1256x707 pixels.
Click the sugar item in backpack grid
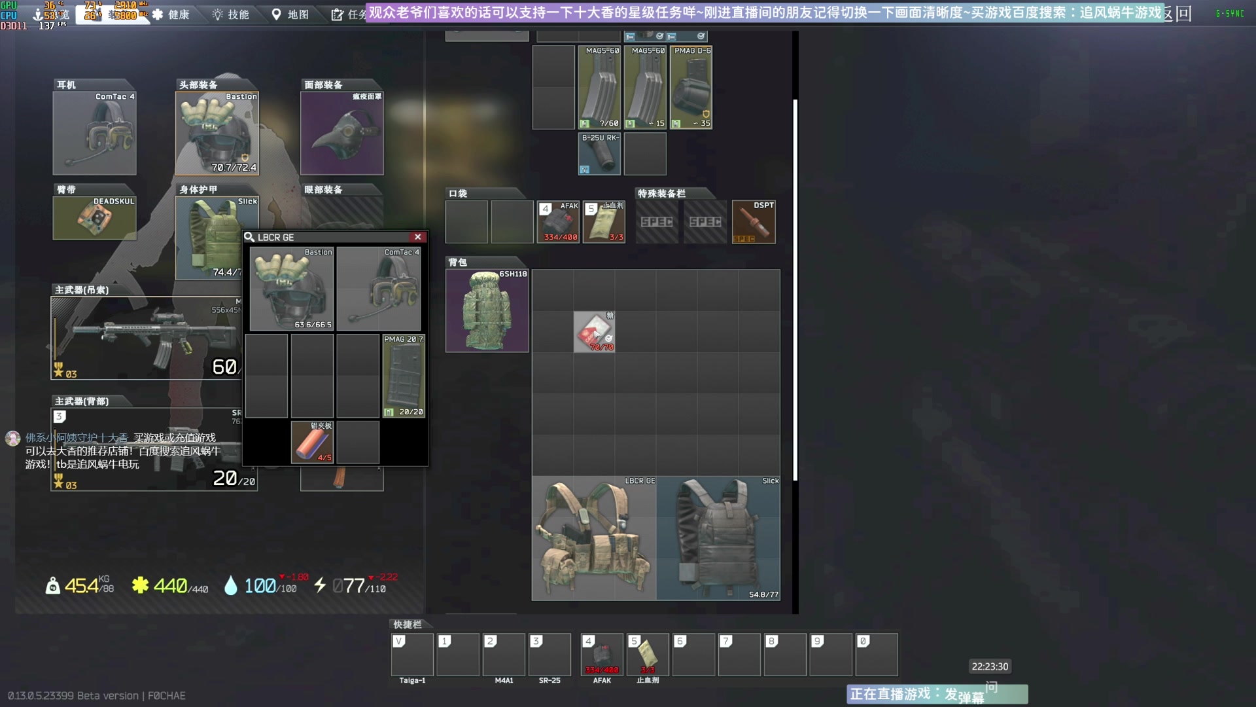pos(594,332)
